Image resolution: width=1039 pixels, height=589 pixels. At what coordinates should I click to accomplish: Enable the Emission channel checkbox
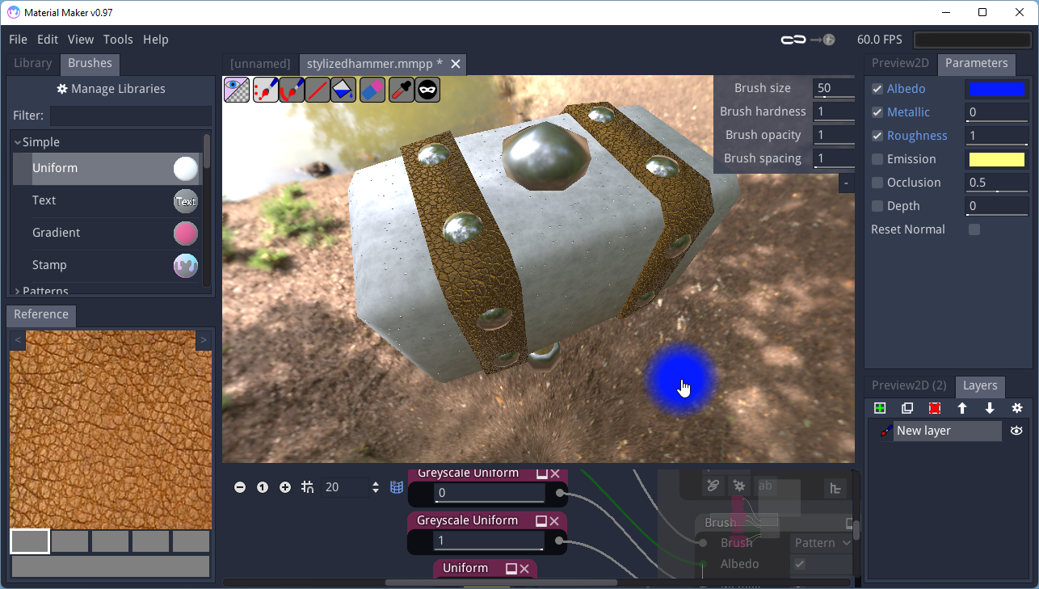pyautogui.click(x=877, y=159)
